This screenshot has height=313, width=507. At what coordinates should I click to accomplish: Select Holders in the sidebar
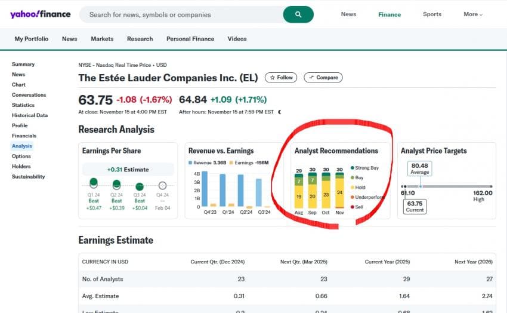(x=21, y=167)
